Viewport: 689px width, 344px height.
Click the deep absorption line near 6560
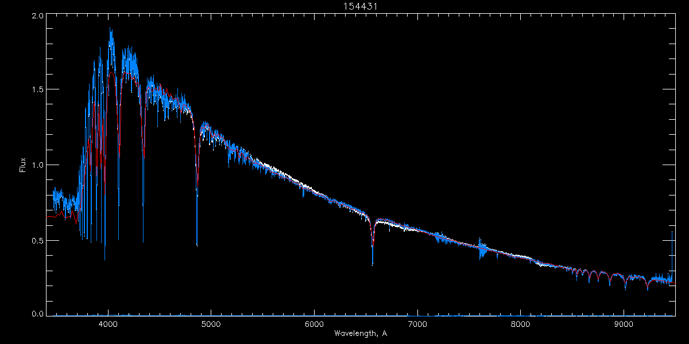[x=373, y=244]
